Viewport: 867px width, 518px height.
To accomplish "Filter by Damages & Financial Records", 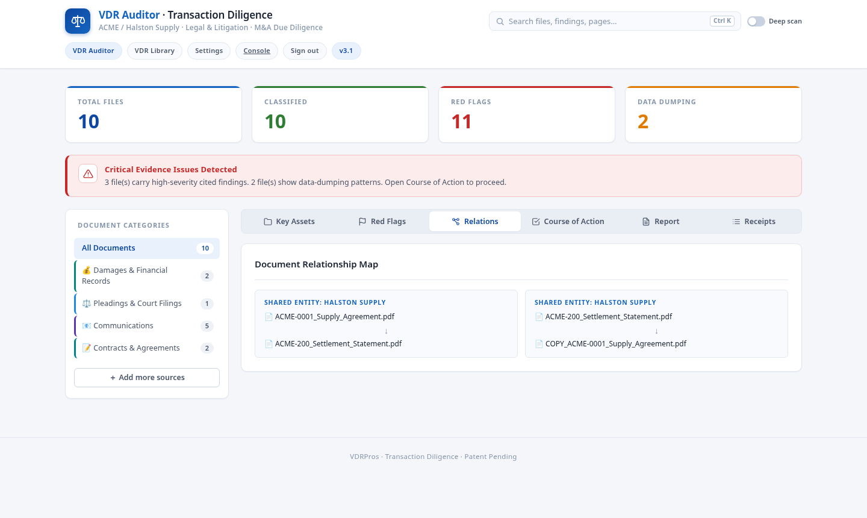I will coord(147,276).
